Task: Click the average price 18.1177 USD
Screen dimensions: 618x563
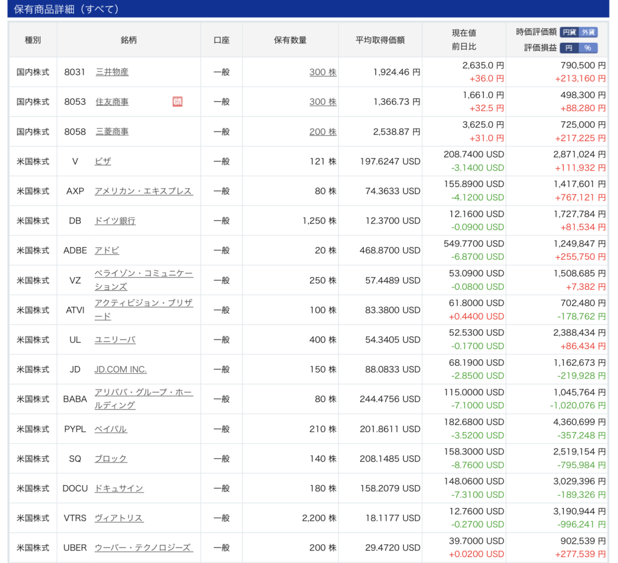Action: click(x=393, y=518)
